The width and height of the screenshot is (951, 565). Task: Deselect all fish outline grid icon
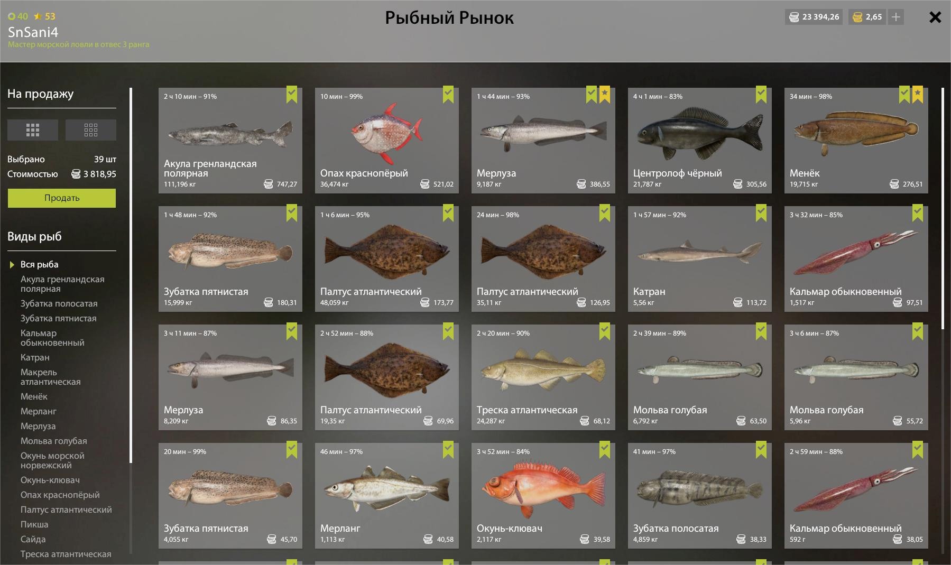coord(90,130)
